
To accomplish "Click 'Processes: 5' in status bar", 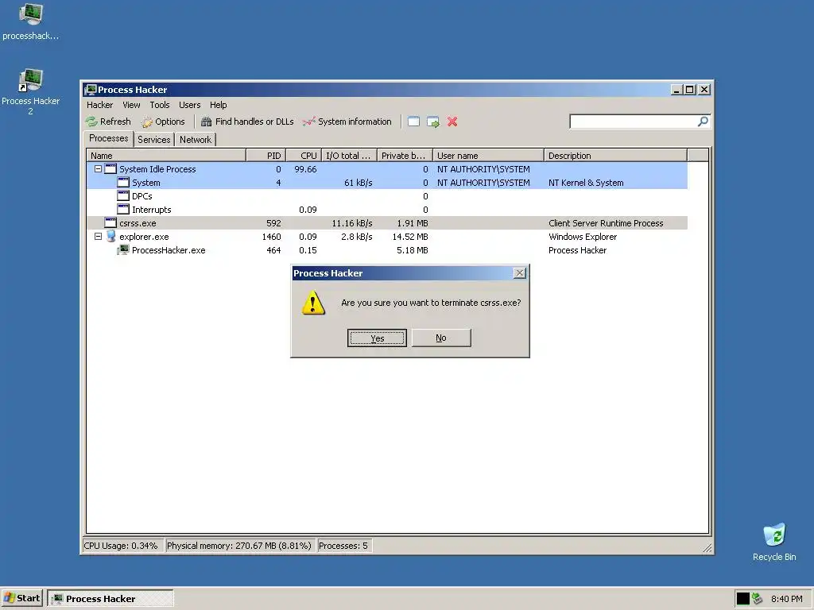I will (343, 546).
